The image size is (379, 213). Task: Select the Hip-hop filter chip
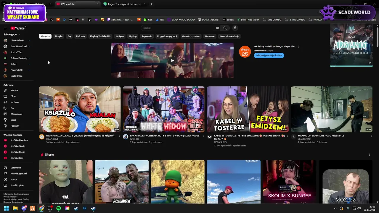(x=133, y=36)
